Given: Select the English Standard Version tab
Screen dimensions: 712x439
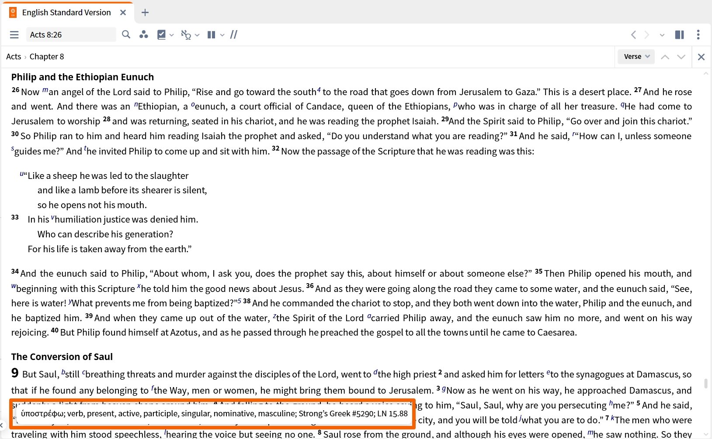Looking at the screenshot, I should pyautogui.click(x=66, y=13).
